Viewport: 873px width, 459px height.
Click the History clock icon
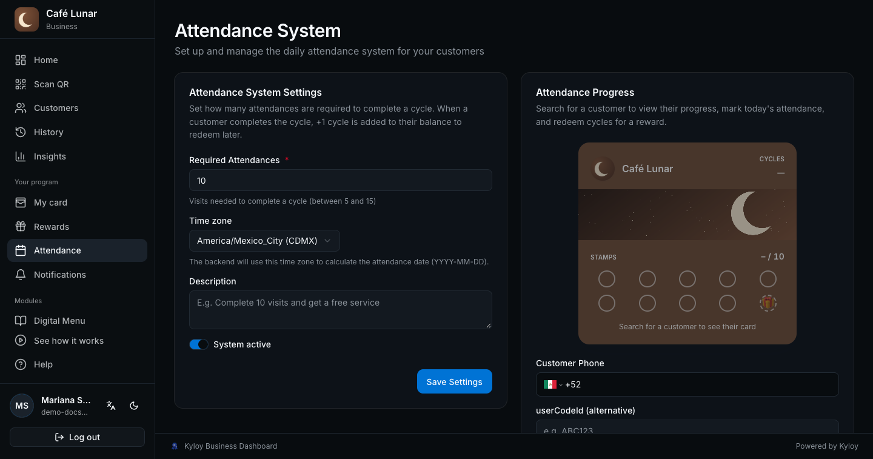21,132
